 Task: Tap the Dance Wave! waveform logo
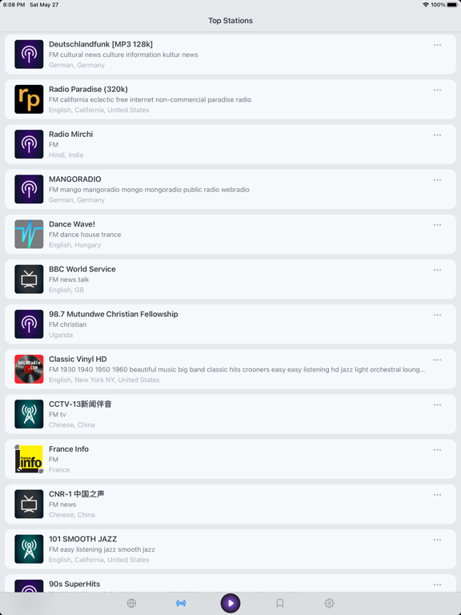coord(29,234)
